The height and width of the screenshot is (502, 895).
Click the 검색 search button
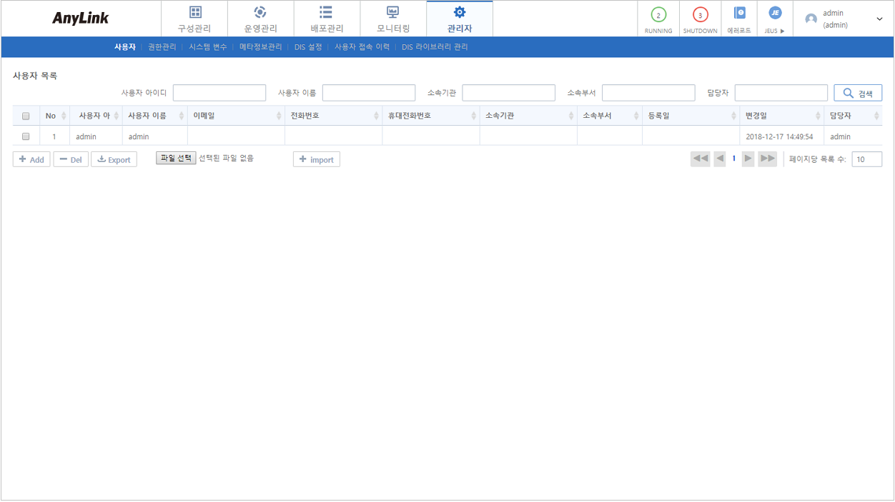pos(857,92)
